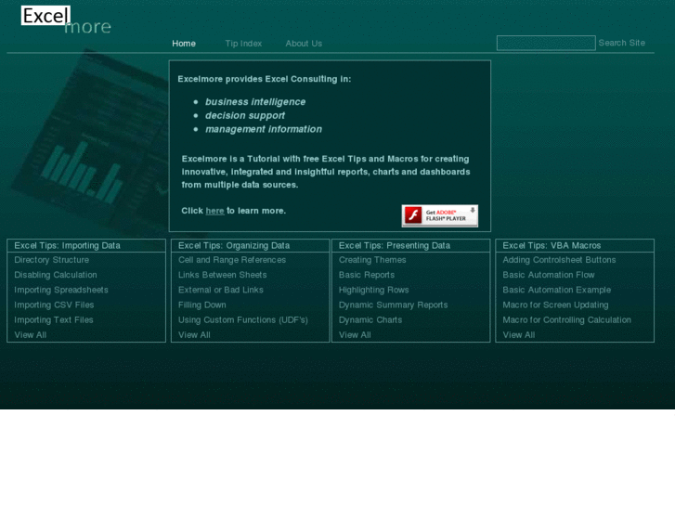Screen dimensions: 675x506
Task: Open Using Custom Functions (UDF's) tip
Action: (243, 320)
